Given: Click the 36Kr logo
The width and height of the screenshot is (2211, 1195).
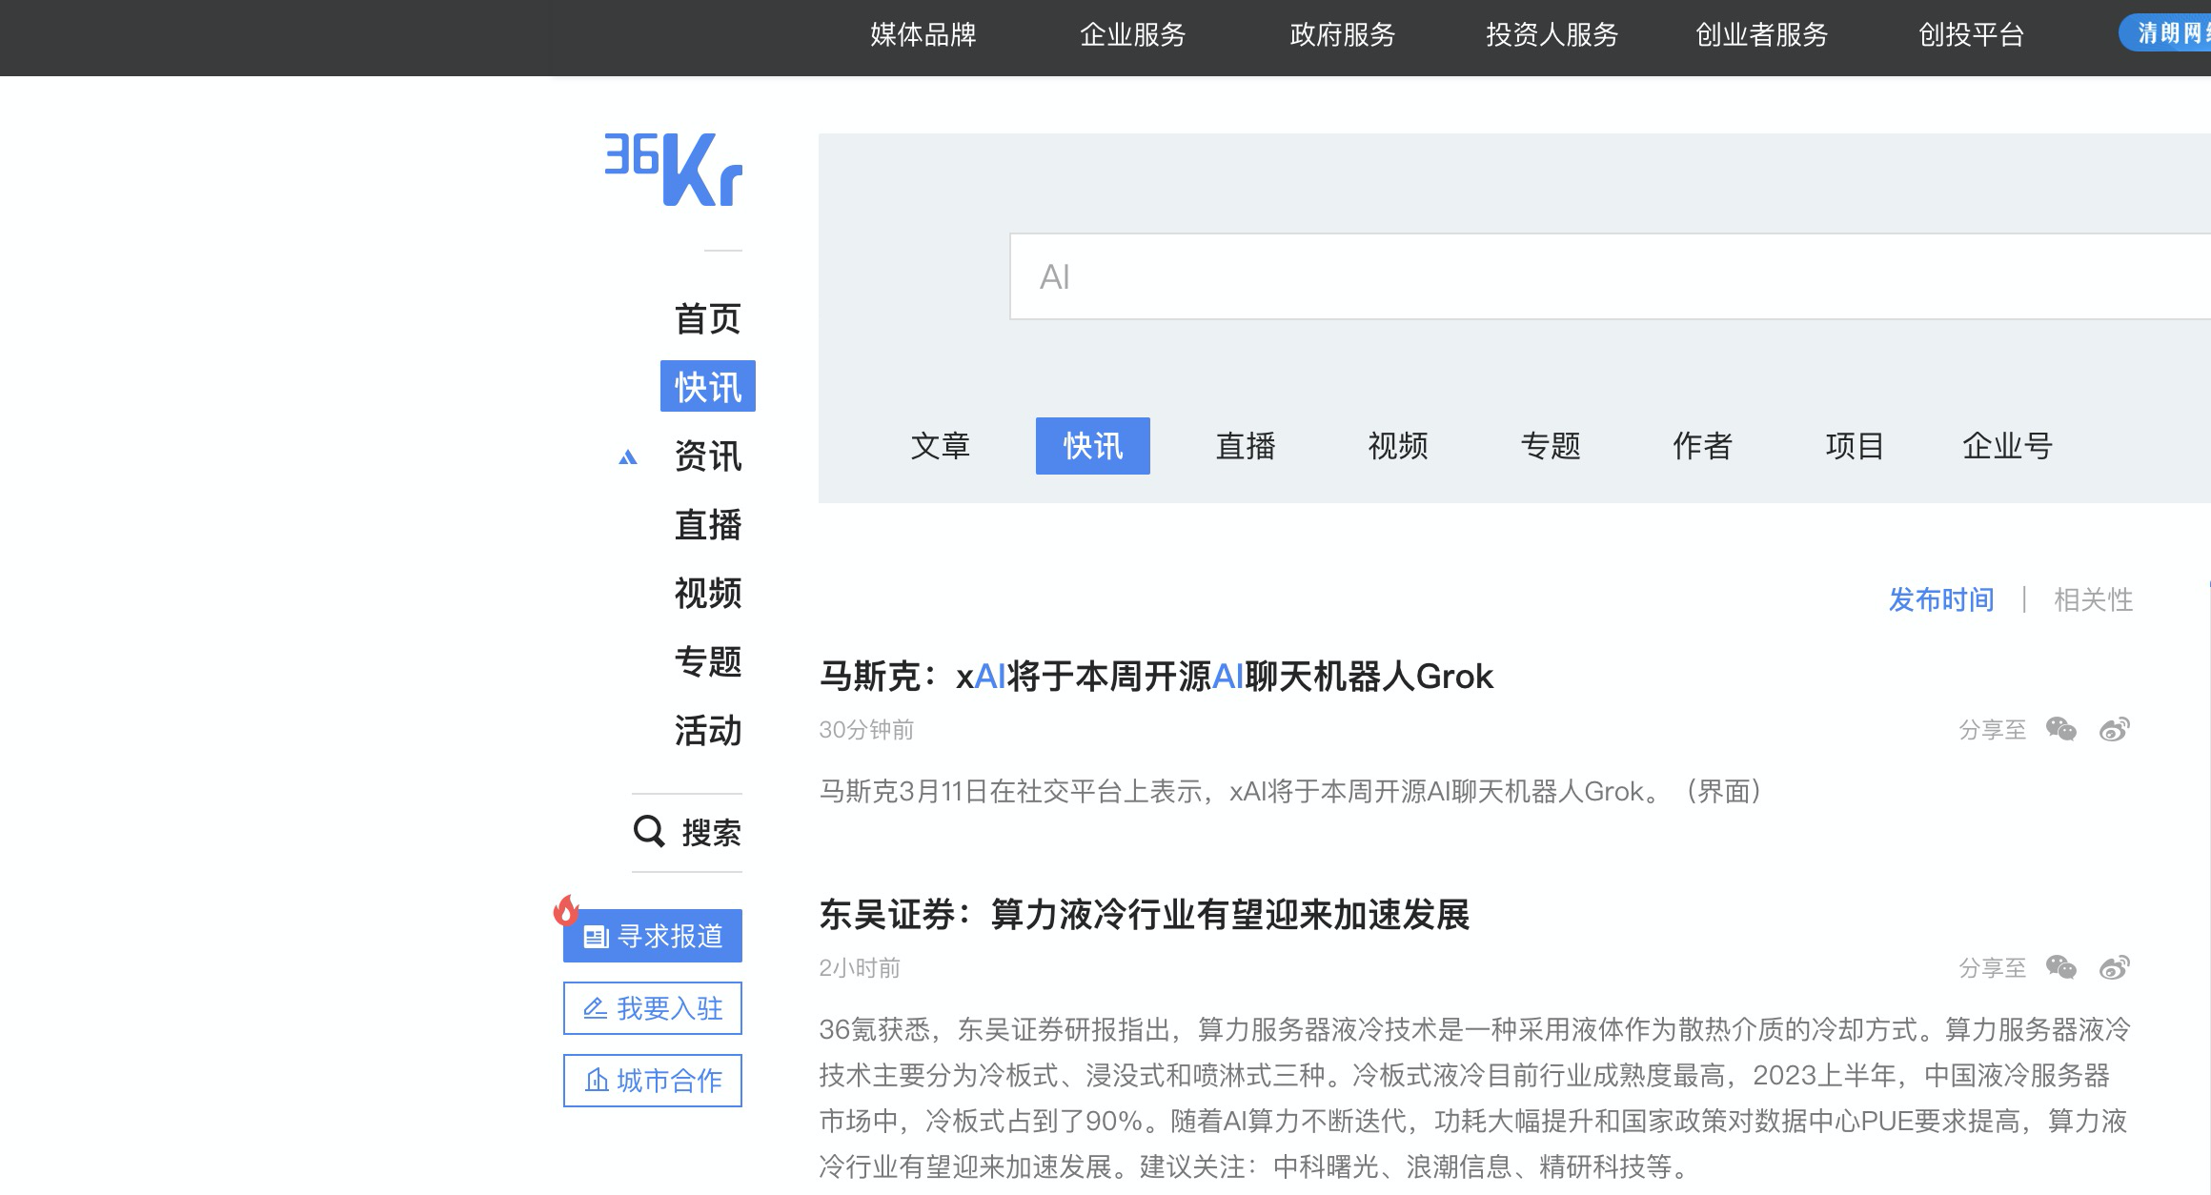Looking at the screenshot, I should coord(674,170).
